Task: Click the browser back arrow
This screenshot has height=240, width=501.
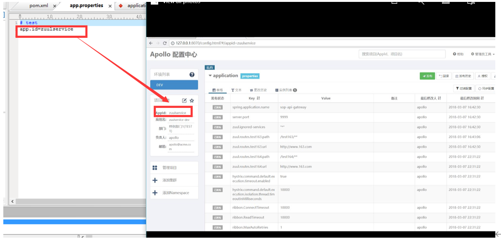Action: (151, 43)
